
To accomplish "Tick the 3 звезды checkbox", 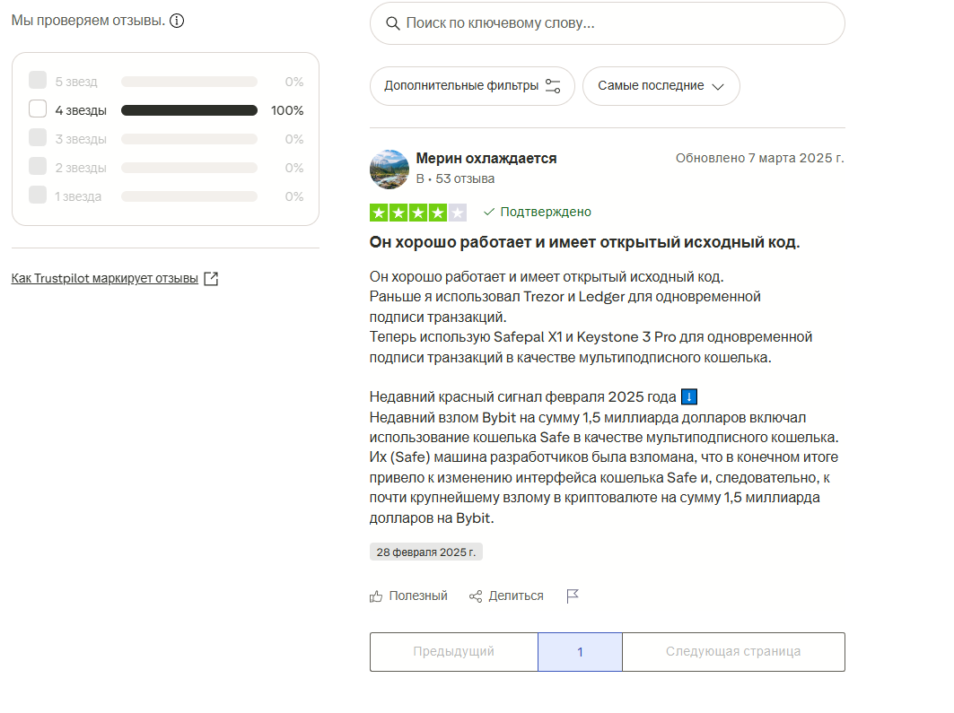I will [x=38, y=137].
